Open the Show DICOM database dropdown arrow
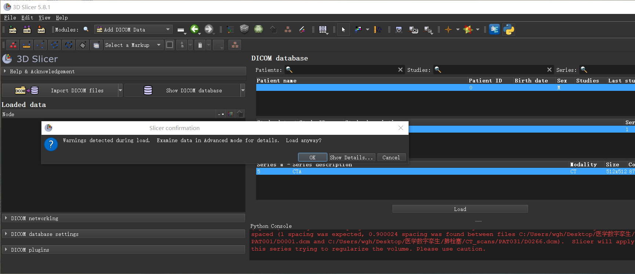This screenshot has height=274, width=635. (x=243, y=90)
